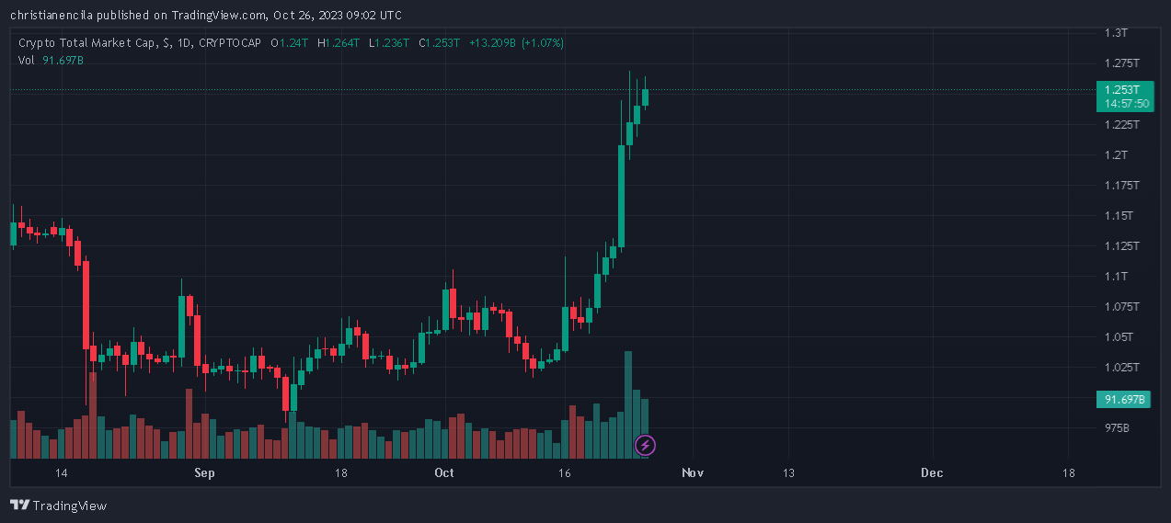
Task: Click the H1.264T high value
Action: (339, 43)
